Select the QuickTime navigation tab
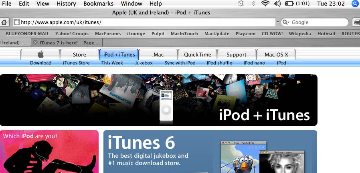This screenshot has width=360, height=173. 198,54
